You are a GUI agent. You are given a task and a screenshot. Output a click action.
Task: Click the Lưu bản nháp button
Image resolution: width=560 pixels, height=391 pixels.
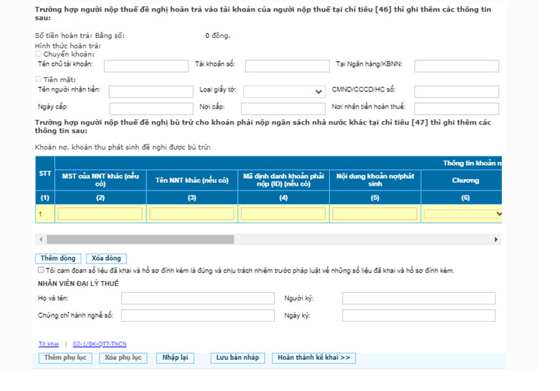point(238,358)
